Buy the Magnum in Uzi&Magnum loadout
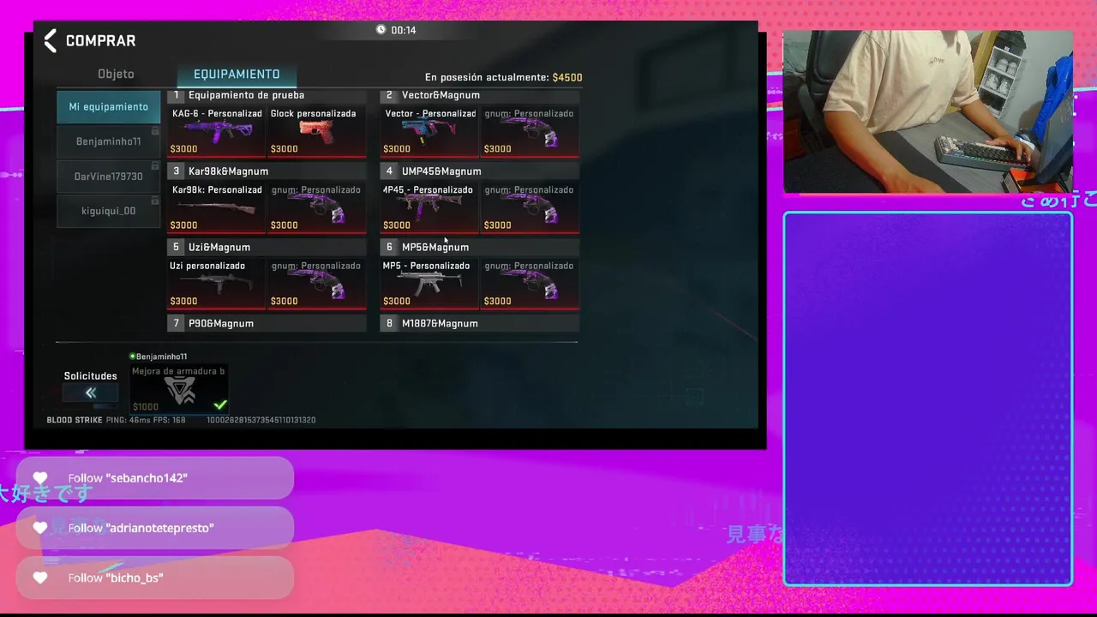The height and width of the screenshot is (617, 1097). [x=317, y=284]
